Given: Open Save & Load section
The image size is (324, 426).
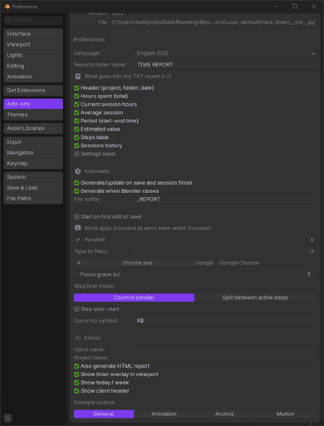Looking at the screenshot, I should pos(33,188).
